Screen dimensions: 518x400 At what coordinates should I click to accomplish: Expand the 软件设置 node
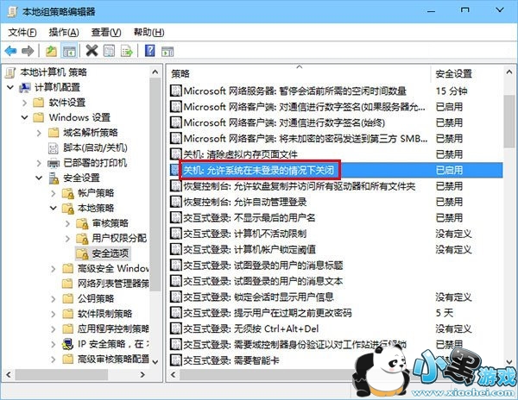(x=25, y=103)
